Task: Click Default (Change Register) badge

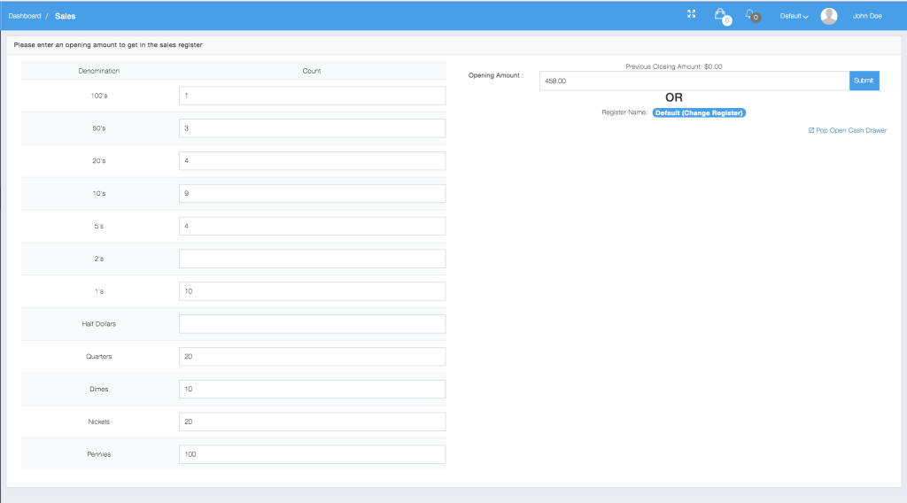Action: coord(699,112)
